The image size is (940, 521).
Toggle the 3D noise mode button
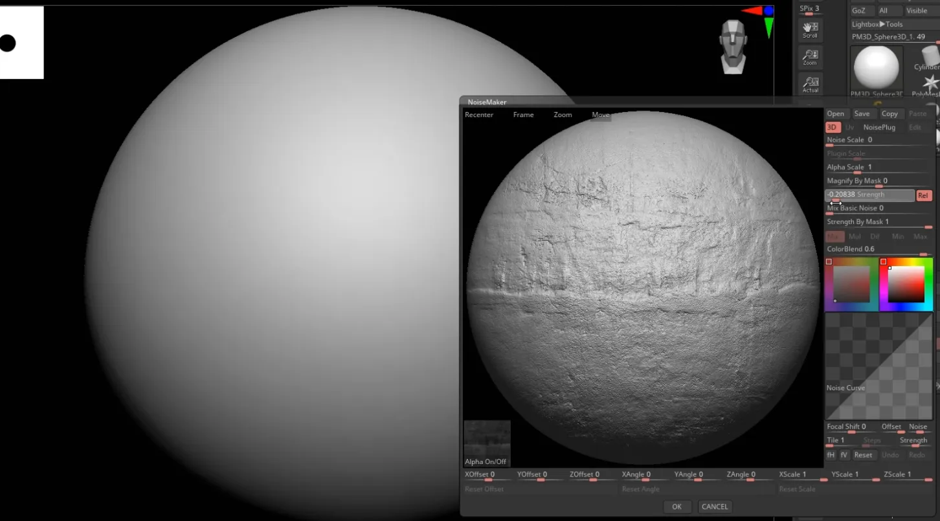coord(833,127)
